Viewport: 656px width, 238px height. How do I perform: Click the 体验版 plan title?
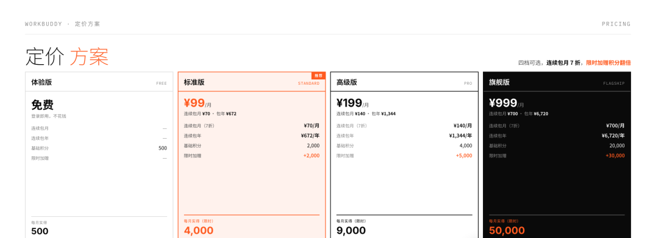click(41, 82)
